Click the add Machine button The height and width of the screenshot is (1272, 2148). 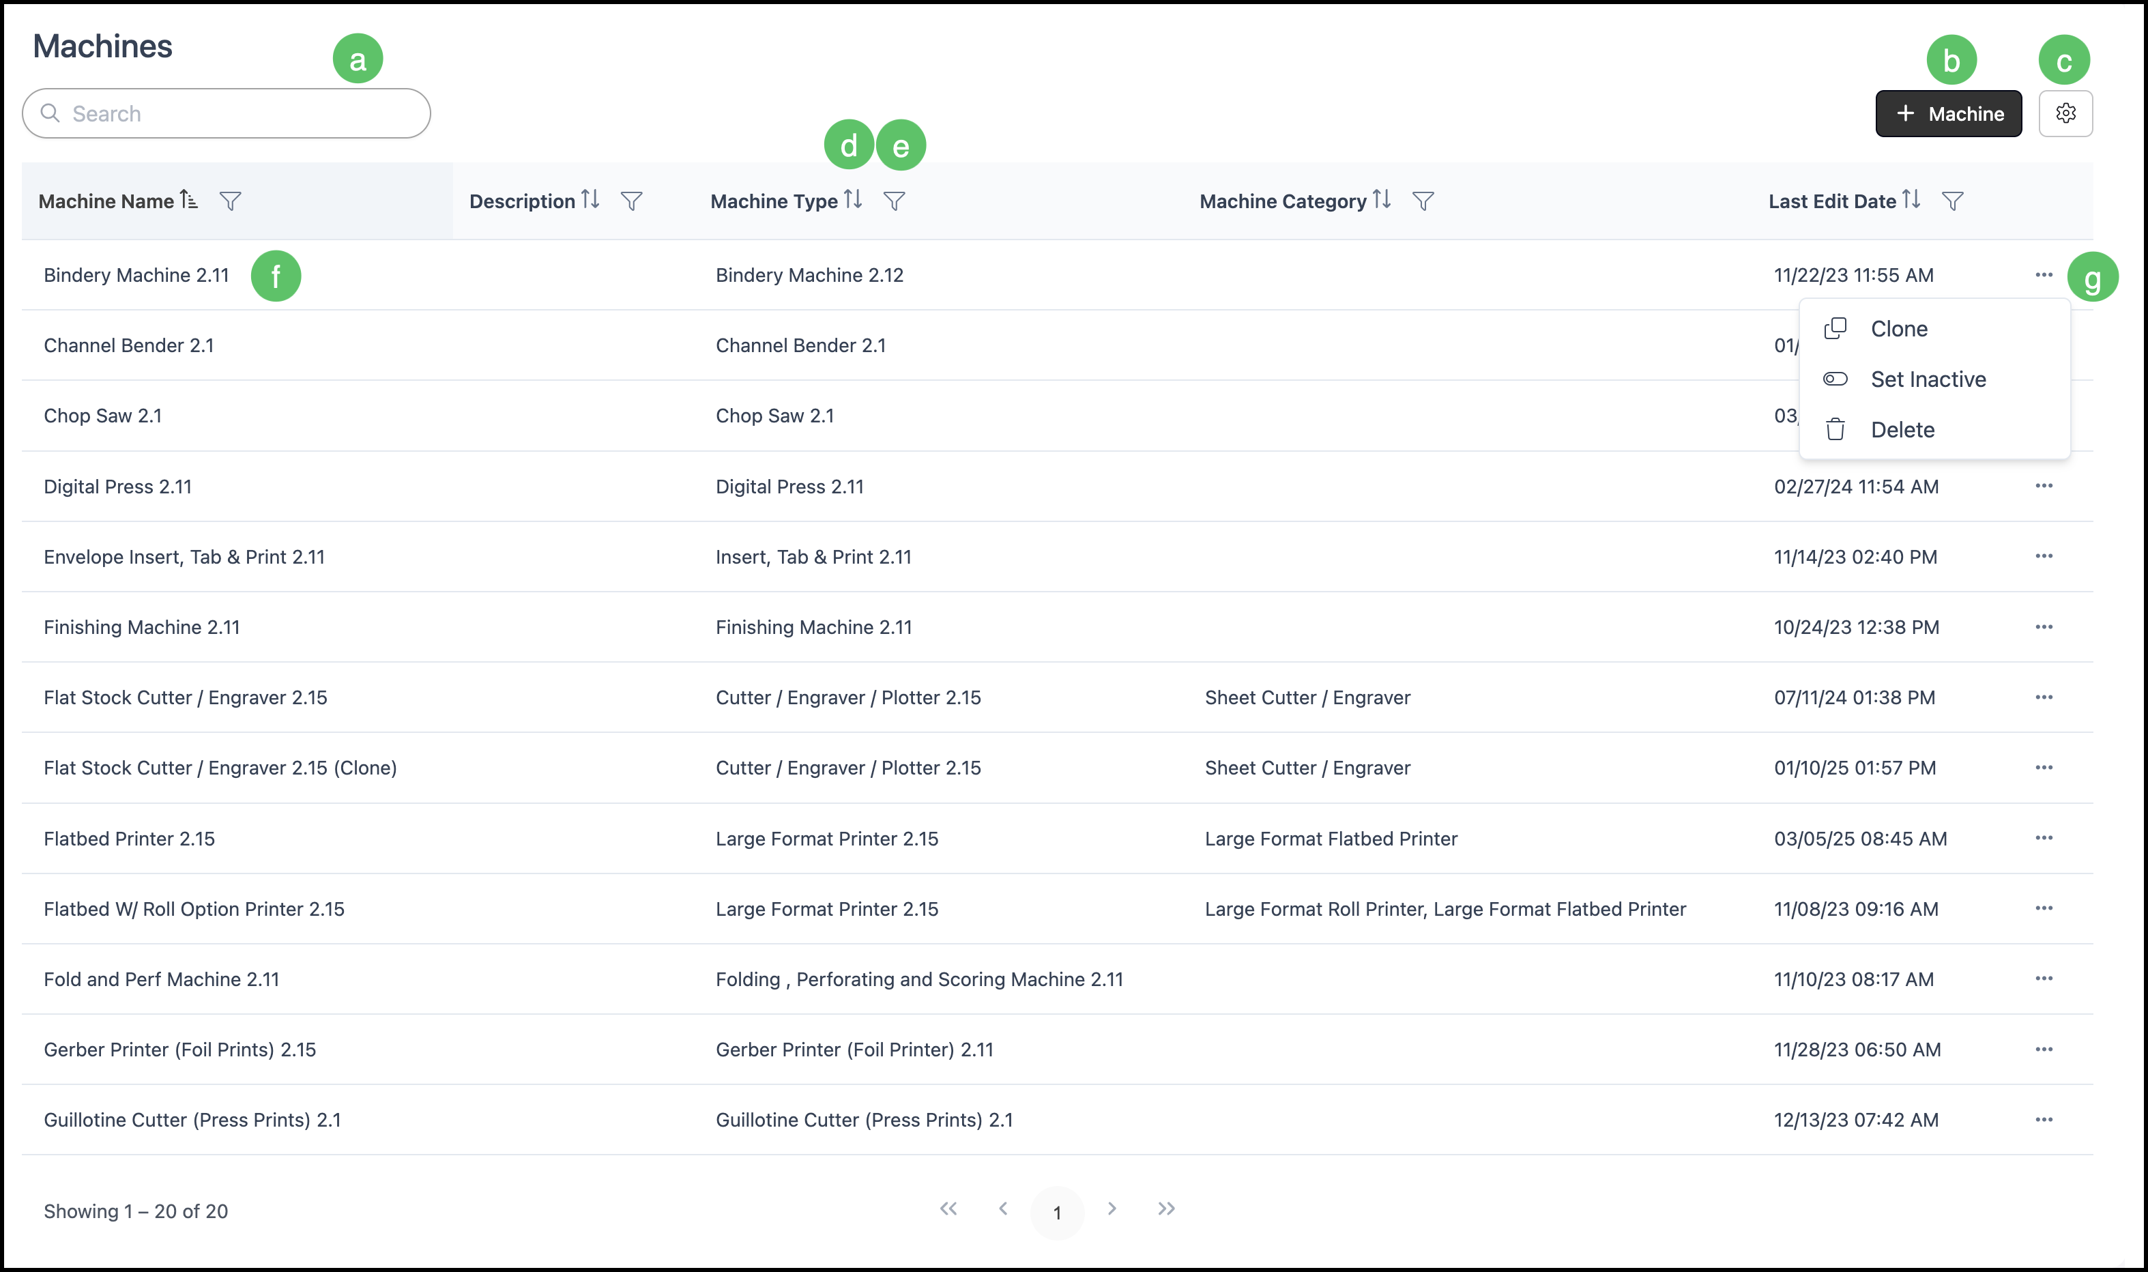point(1947,113)
